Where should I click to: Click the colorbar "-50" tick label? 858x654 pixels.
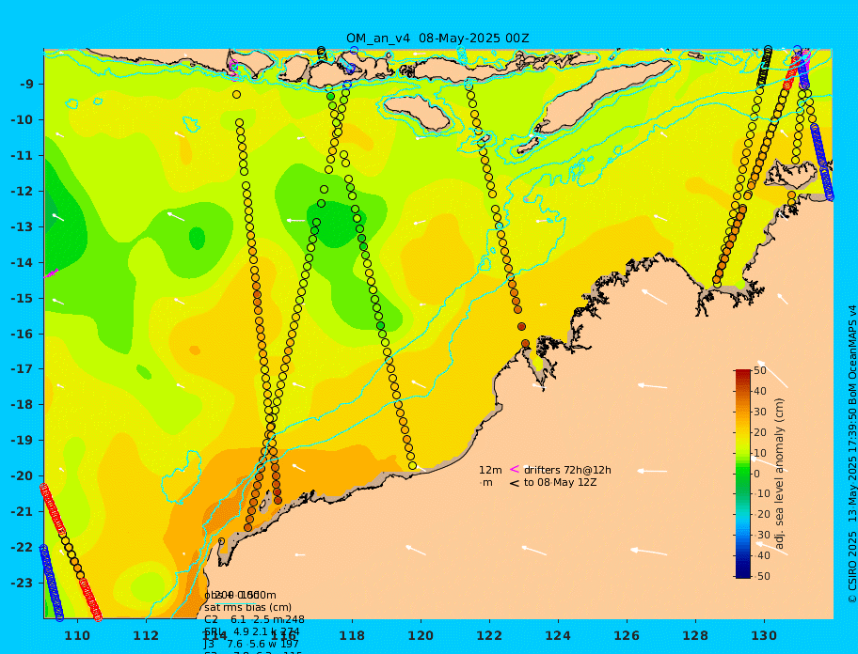[761, 576]
